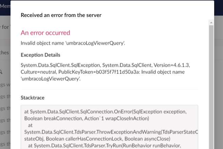Click the last visible saved search entry at left
The height and width of the screenshot is (149, 223).
5,144
